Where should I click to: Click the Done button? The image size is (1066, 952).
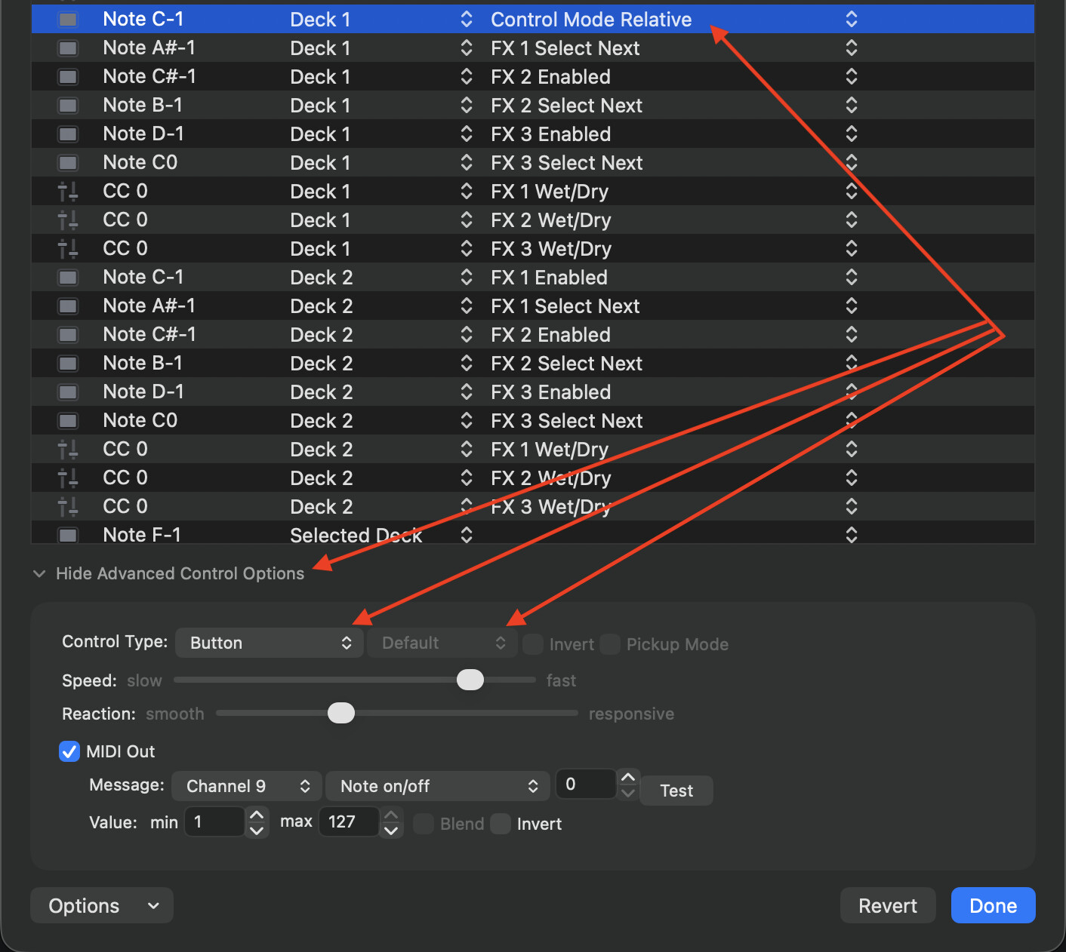(992, 905)
